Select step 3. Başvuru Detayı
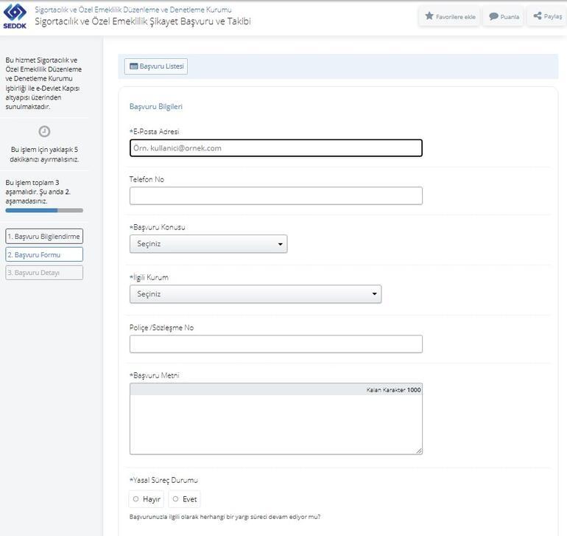Viewport: 567px width, 536px height. click(44, 273)
